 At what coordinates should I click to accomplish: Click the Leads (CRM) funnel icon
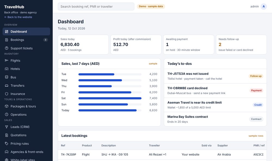point(7,127)
